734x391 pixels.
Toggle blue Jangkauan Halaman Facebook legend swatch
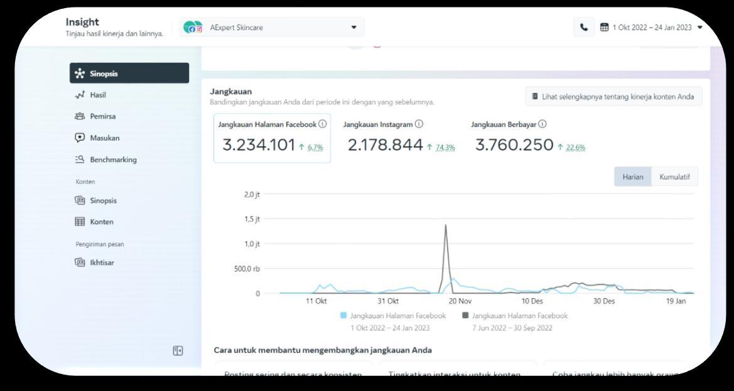[x=343, y=316]
